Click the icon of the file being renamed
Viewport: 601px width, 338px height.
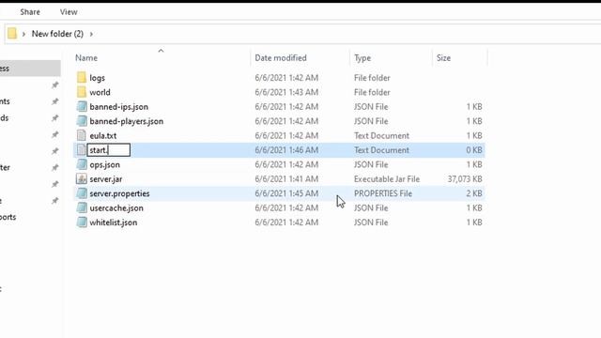tap(81, 150)
